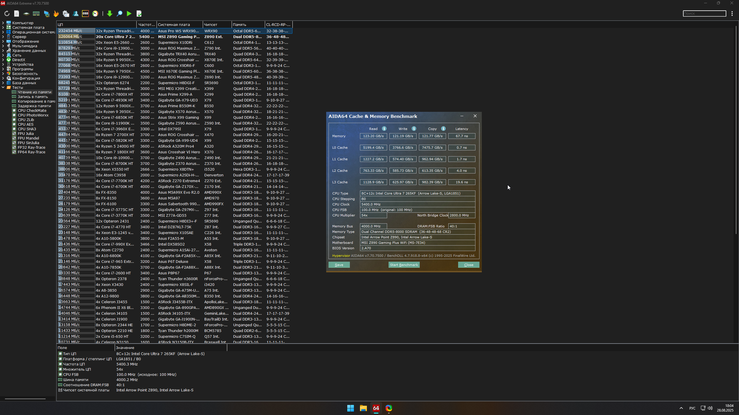This screenshot has width=739, height=415.
Task: Select the CPU PhotoWorxx test
Action: 33,115
